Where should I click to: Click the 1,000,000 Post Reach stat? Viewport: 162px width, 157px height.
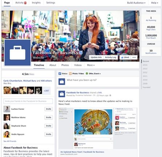(151, 37)
